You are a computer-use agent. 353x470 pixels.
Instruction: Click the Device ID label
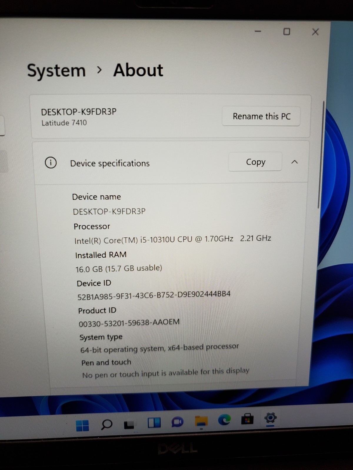[x=94, y=283]
